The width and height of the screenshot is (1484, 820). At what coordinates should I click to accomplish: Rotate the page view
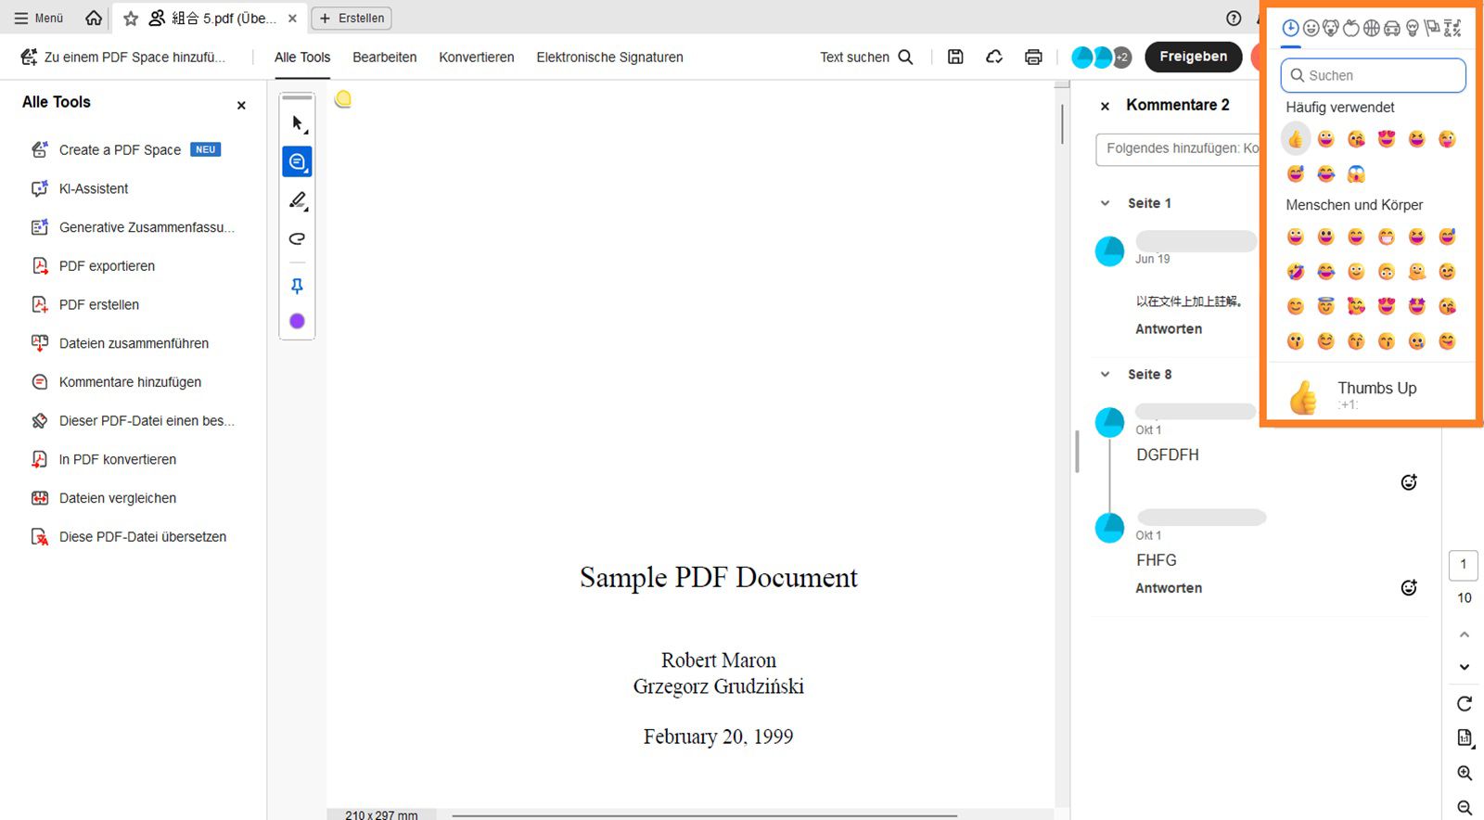1465,703
